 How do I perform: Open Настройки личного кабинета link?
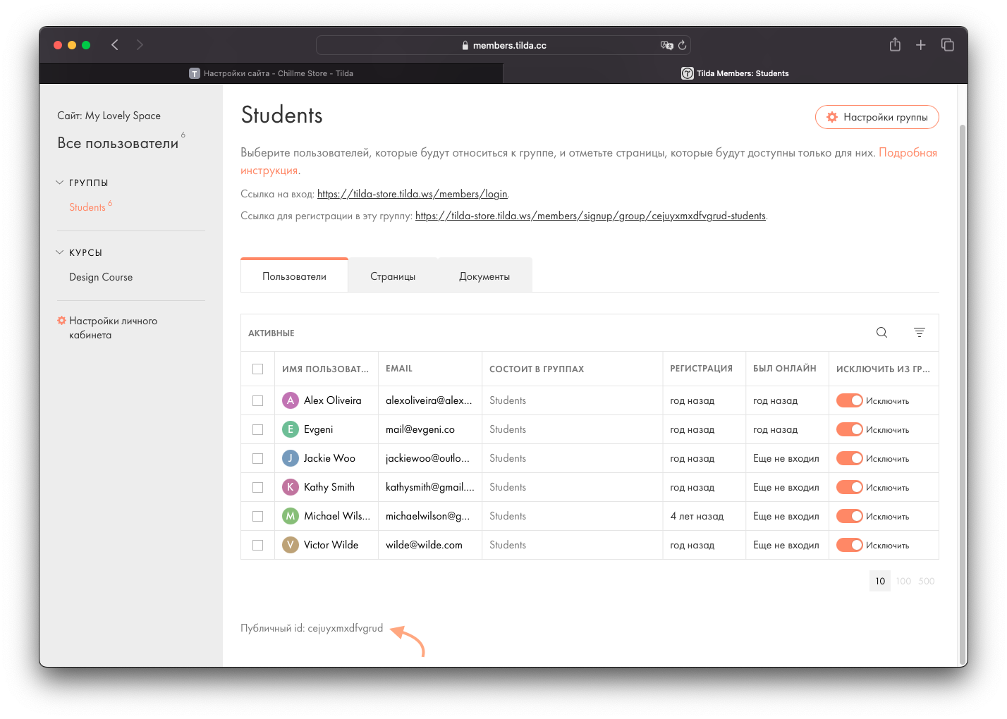tap(113, 328)
